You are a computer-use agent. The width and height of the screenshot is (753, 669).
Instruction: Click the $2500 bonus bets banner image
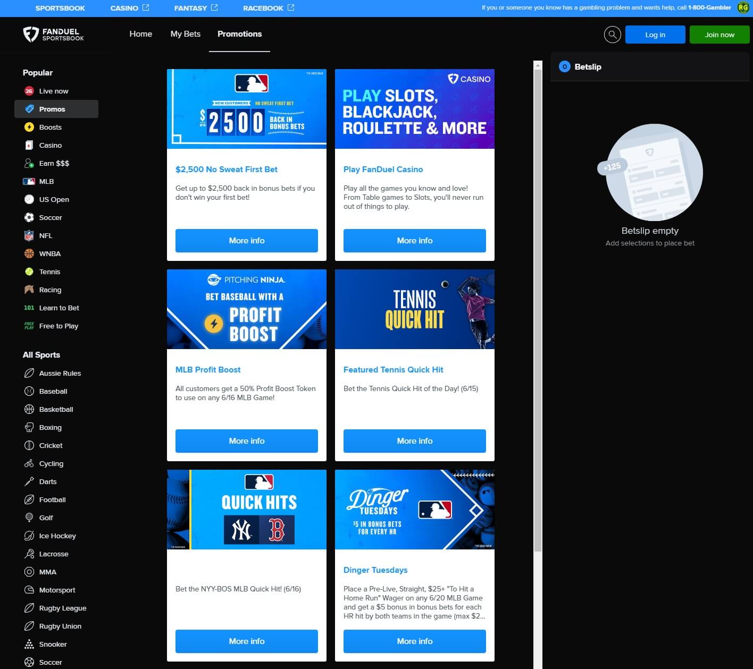(x=247, y=109)
